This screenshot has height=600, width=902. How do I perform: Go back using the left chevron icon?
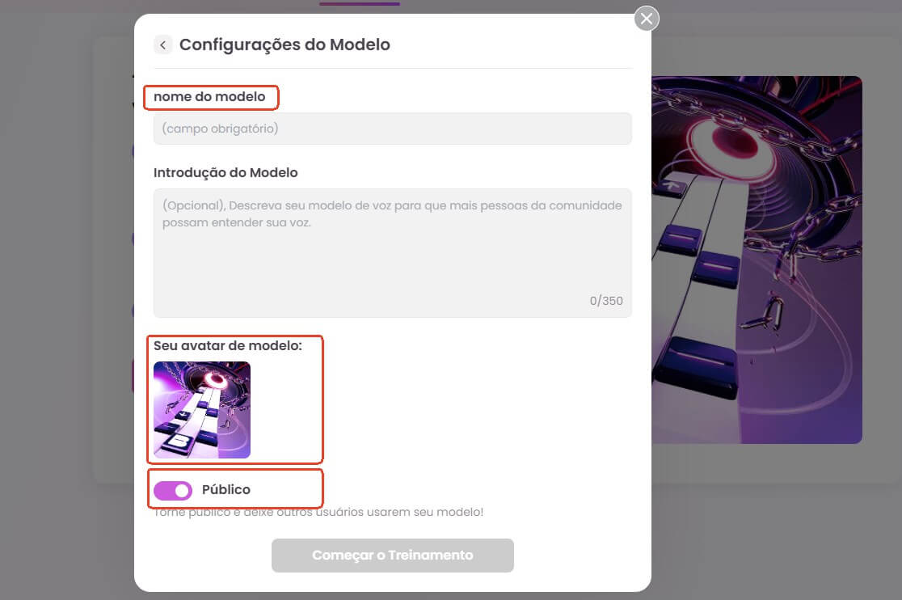(162, 44)
